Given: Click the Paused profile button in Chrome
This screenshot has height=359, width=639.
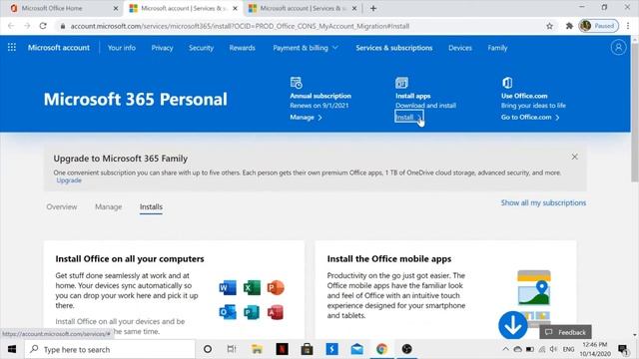Looking at the screenshot, I should pyautogui.click(x=599, y=26).
